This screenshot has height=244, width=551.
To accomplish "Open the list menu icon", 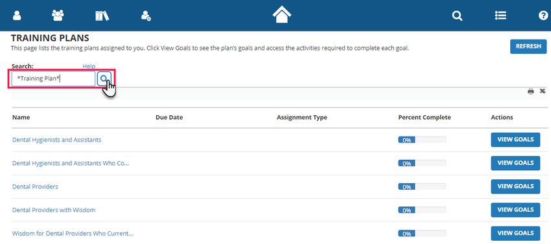I will (500, 16).
